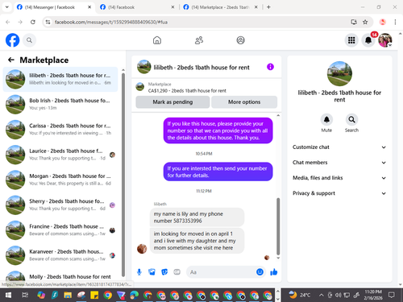Expand Privacy & support section
Image resolution: width=403 pixels, height=302 pixels.
pyautogui.click(x=339, y=193)
